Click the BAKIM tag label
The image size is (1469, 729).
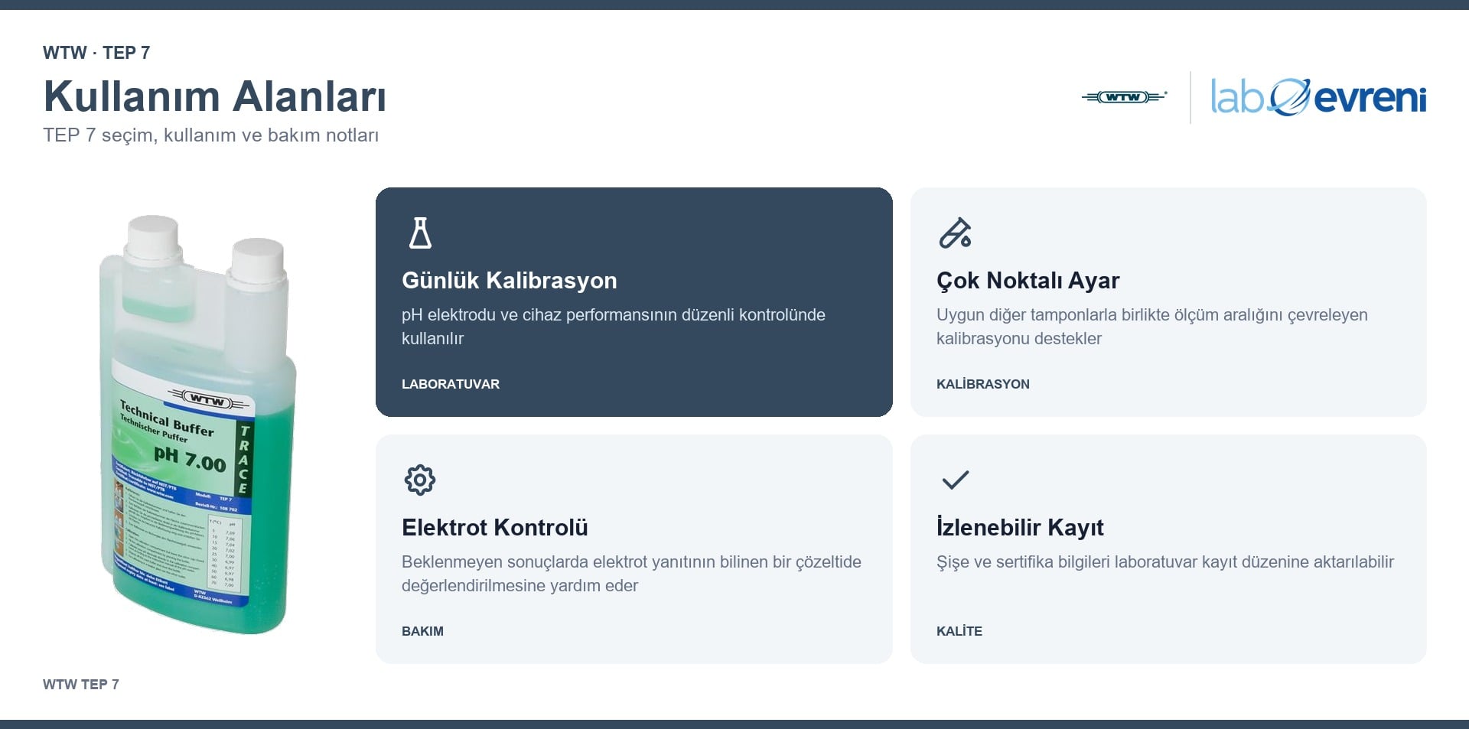pyautogui.click(x=422, y=631)
